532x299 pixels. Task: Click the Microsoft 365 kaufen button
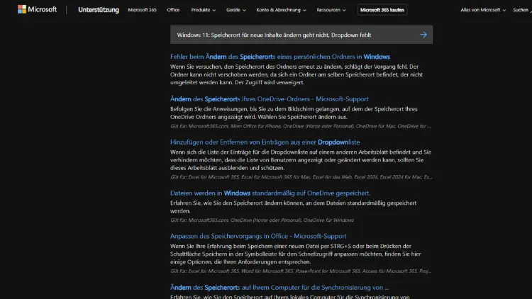[382, 10]
